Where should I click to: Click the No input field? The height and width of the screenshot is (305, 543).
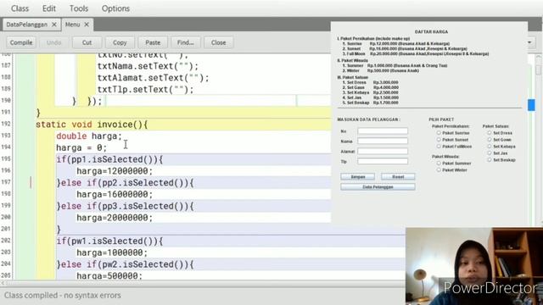click(x=383, y=131)
